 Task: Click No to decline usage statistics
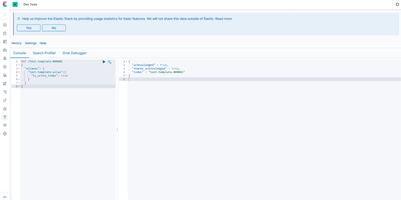coord(54,28)
